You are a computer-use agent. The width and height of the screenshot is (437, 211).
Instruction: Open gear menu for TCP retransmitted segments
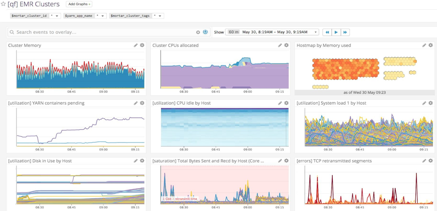[x=430, y=161]
